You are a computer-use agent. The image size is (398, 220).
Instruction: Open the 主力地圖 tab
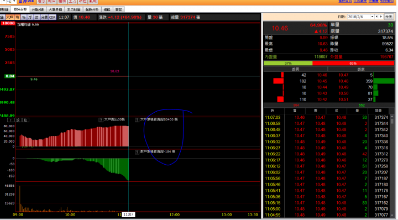click(74, 9)
